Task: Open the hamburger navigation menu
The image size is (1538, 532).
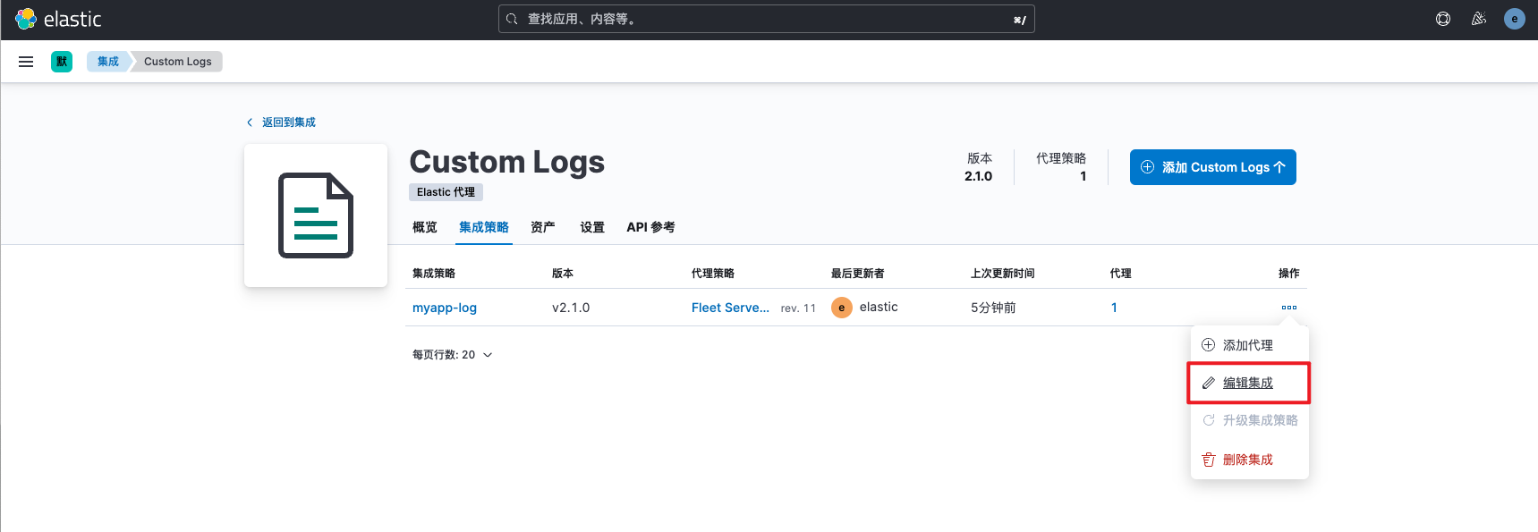Action: 26,62
